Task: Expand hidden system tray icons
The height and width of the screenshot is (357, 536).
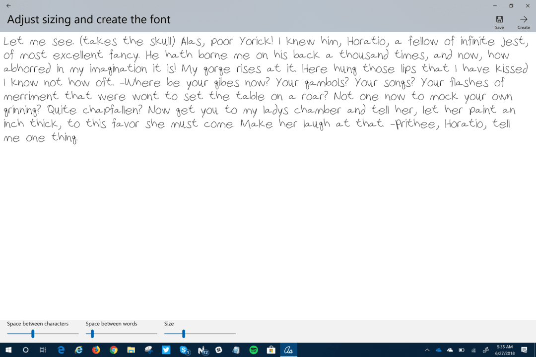Action: pos(427,350)
